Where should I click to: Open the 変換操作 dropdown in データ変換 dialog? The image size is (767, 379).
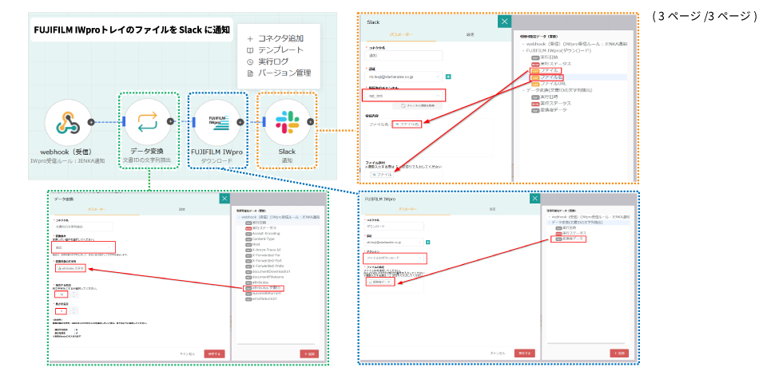pyautogui.click(x=83, y=247)
